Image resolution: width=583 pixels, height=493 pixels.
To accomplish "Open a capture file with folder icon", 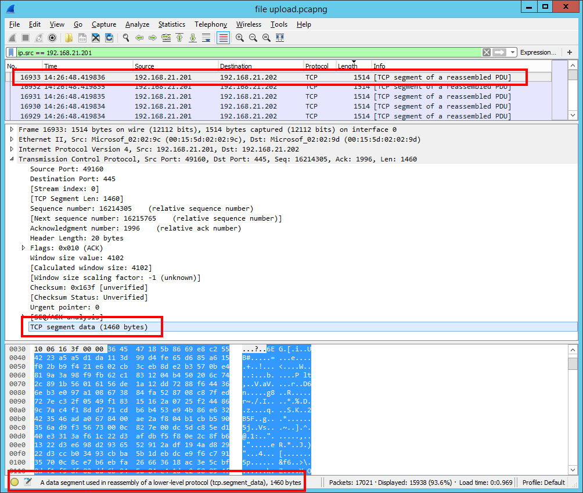I will (x=69, y=38).
